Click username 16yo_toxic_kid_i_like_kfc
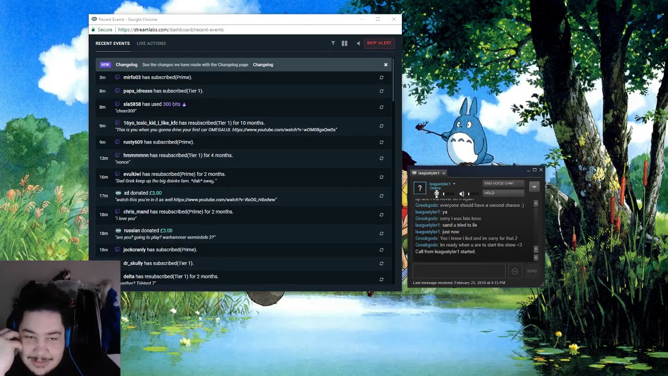 point(150,123)
